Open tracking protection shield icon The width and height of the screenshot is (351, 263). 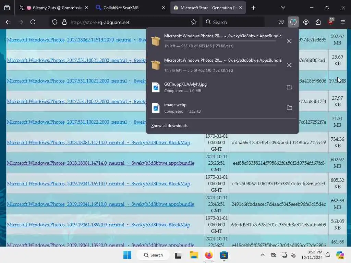[55, 22]
